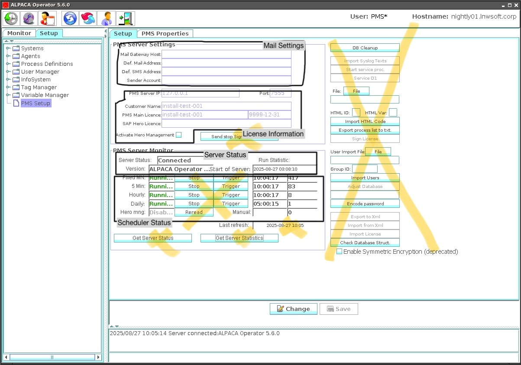Image resolution: width=521 pixels, height=365 pixels.
Task: Click the Reread button for Hero mng
Action: [x=194, y=212]
